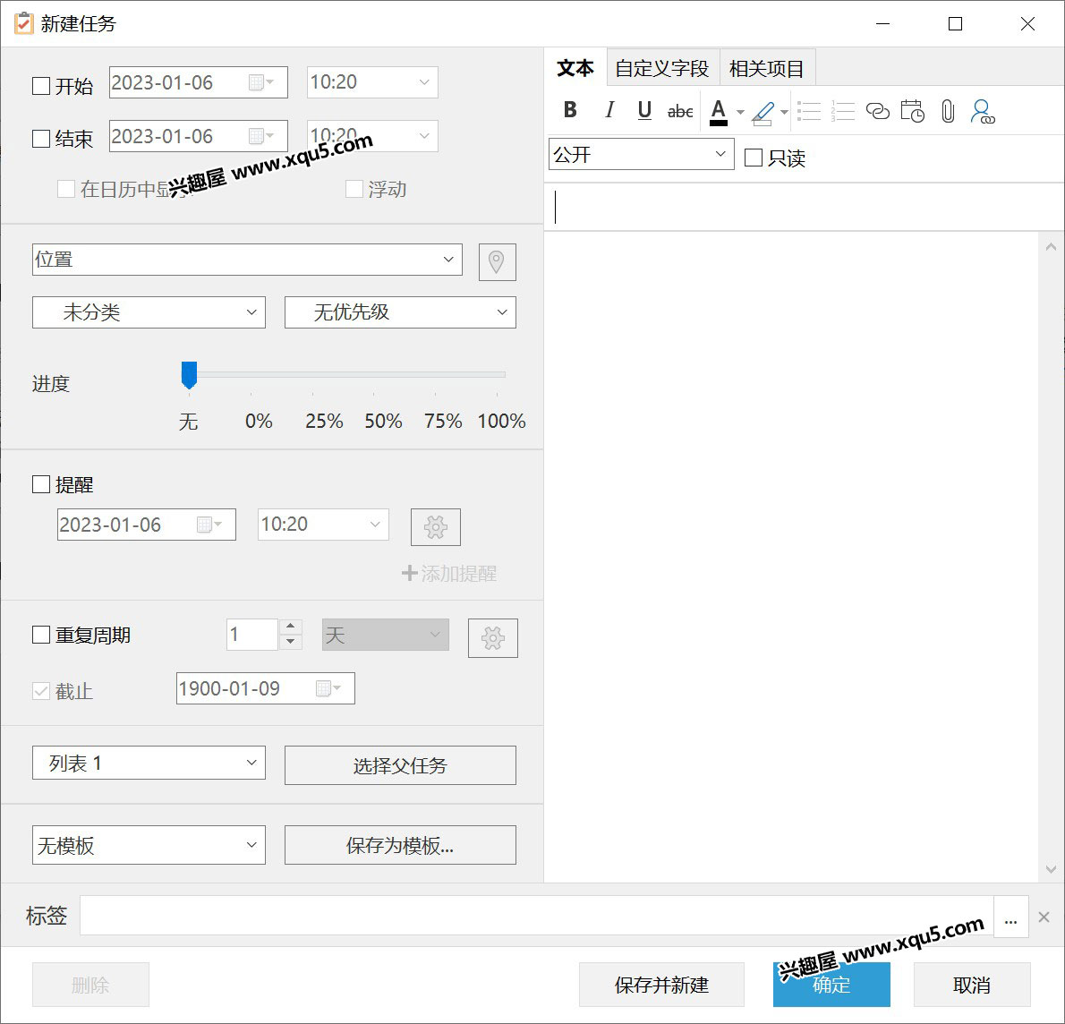This screenshot has height=1024, width=1065.
Task: Open recurrence settings gear button
Action: (x=492, y=637)
